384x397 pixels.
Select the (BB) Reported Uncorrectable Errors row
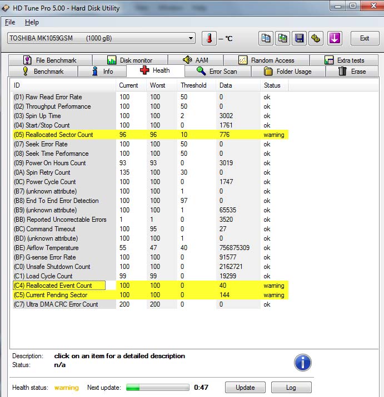(151, 220)
